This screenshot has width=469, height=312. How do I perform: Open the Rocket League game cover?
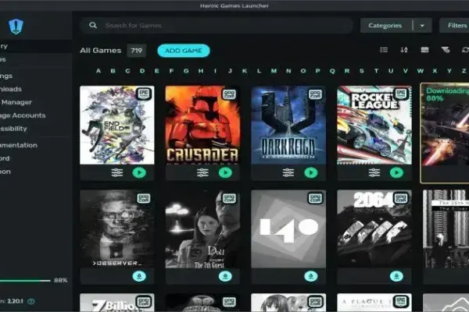click(374, 125)
